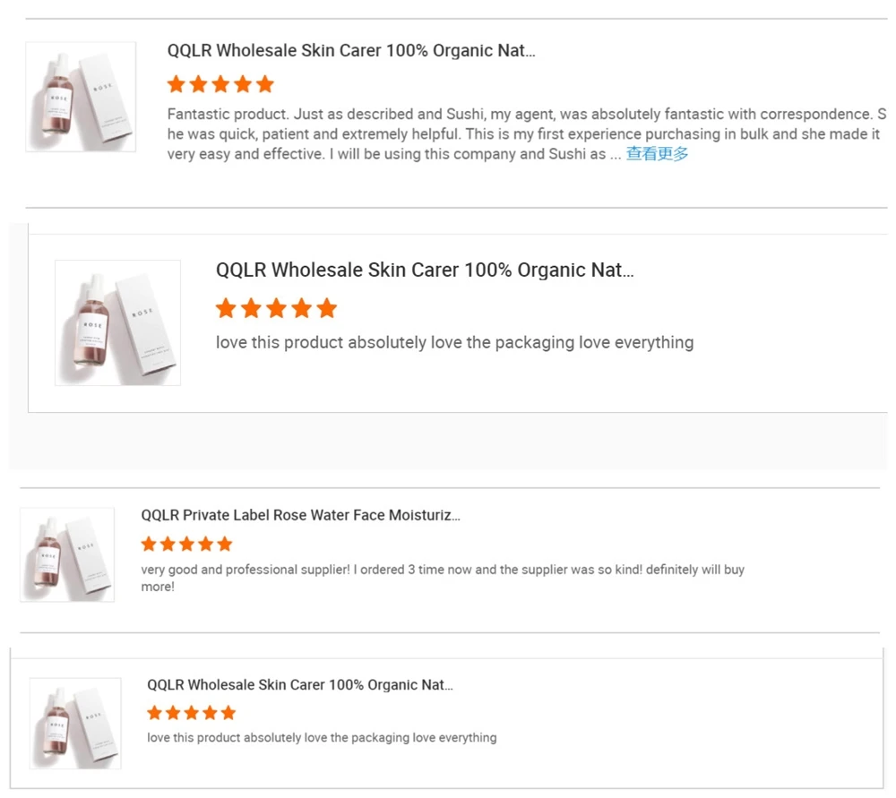Screen dimensions: 896x798
Task: Click first star under the Rose Water Moisturizer title
Action: click(x=149, y=544)
